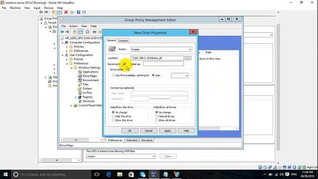Select Ini Files preference item
Image resolution: width=318 pixels, height=179 pixels.
pos(87,93)
